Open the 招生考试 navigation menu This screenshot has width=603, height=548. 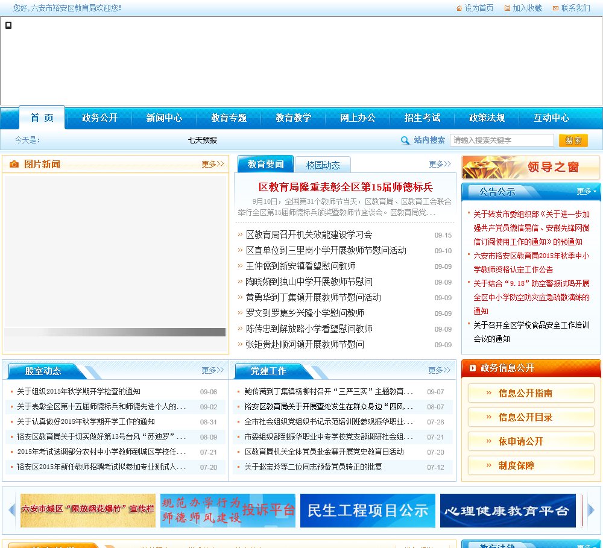tap(422, 118)
